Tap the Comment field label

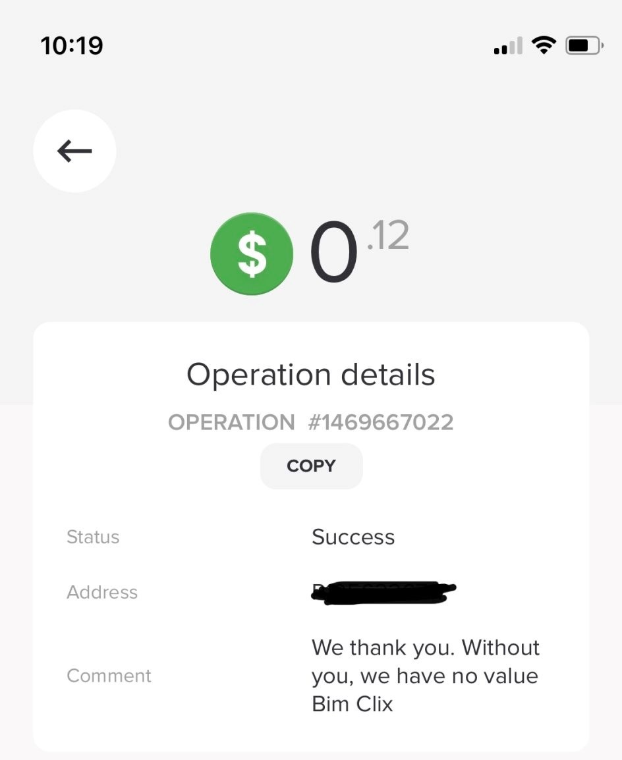pyautogui.click(x=109, y=676)
